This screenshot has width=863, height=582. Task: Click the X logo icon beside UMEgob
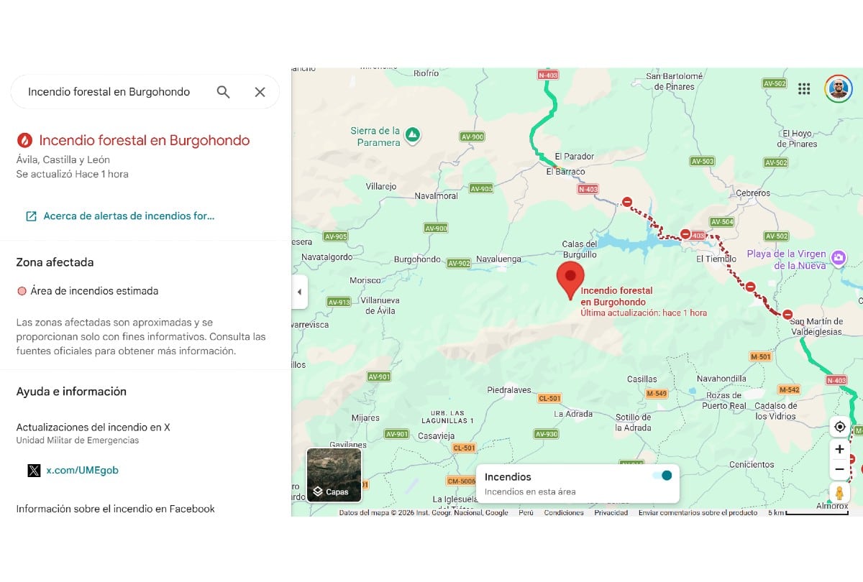34,471
